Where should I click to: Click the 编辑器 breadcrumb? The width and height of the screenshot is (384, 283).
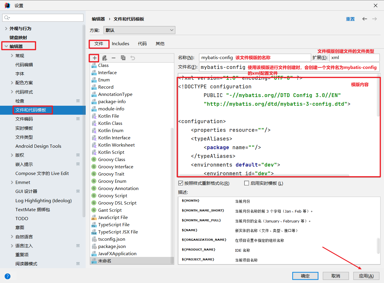point(98,19)
